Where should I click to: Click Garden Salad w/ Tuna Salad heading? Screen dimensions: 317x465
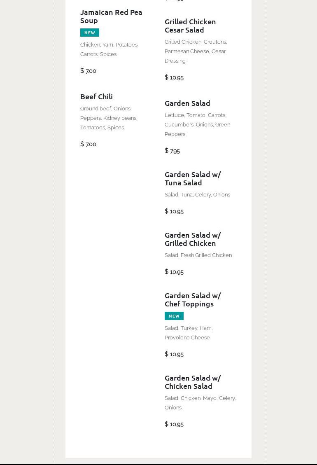click(x=192, y=178)
